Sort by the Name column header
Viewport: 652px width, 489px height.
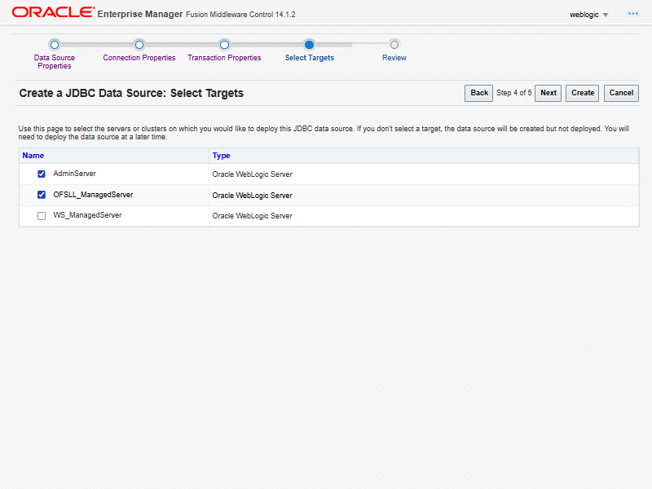tap(33, 155)
